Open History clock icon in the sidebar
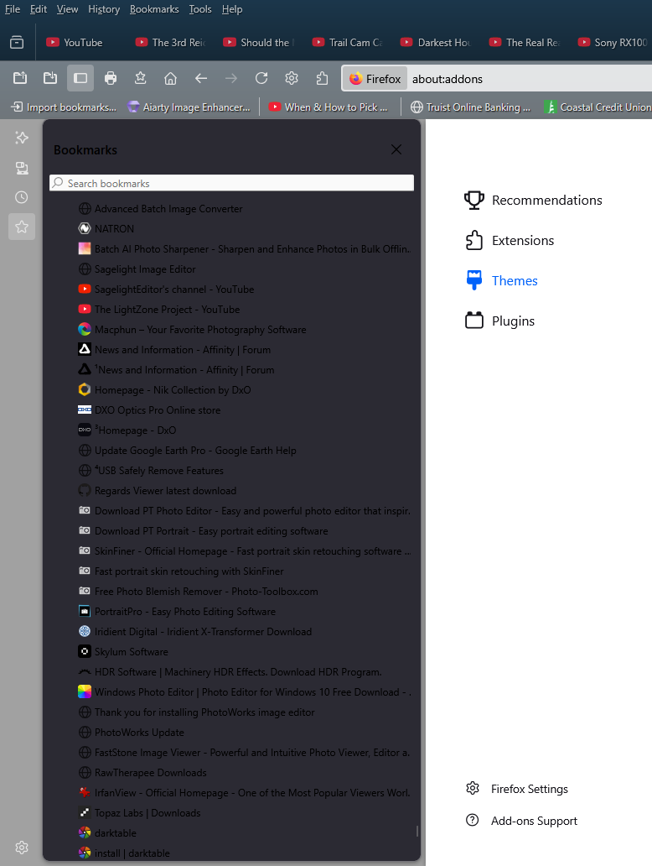The height and width of the screenshot is (866, 652). pyautogui.click(x=22, y=197)
